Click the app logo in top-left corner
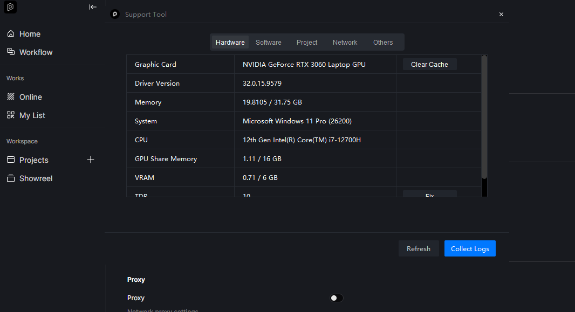The image size is (575, 312). click(x=11, y=7)
